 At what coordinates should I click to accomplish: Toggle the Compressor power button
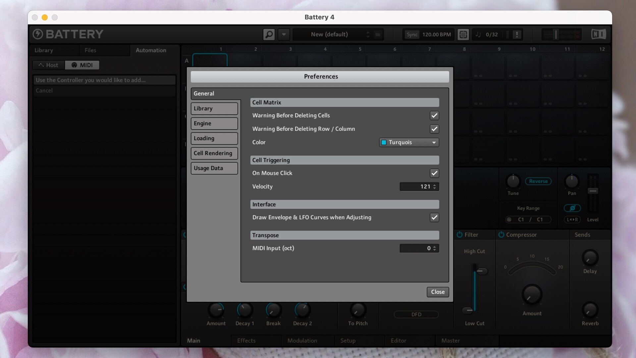click(x=501, y=235)
